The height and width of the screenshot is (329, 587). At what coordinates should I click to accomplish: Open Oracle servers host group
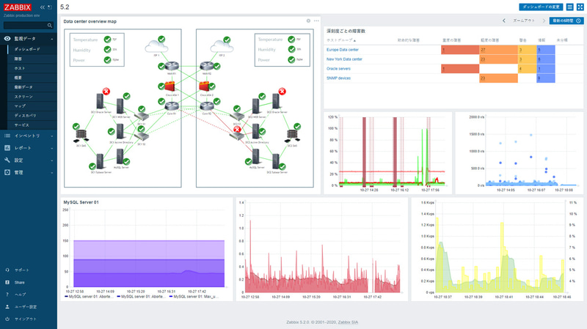click(x=338, y=69)
